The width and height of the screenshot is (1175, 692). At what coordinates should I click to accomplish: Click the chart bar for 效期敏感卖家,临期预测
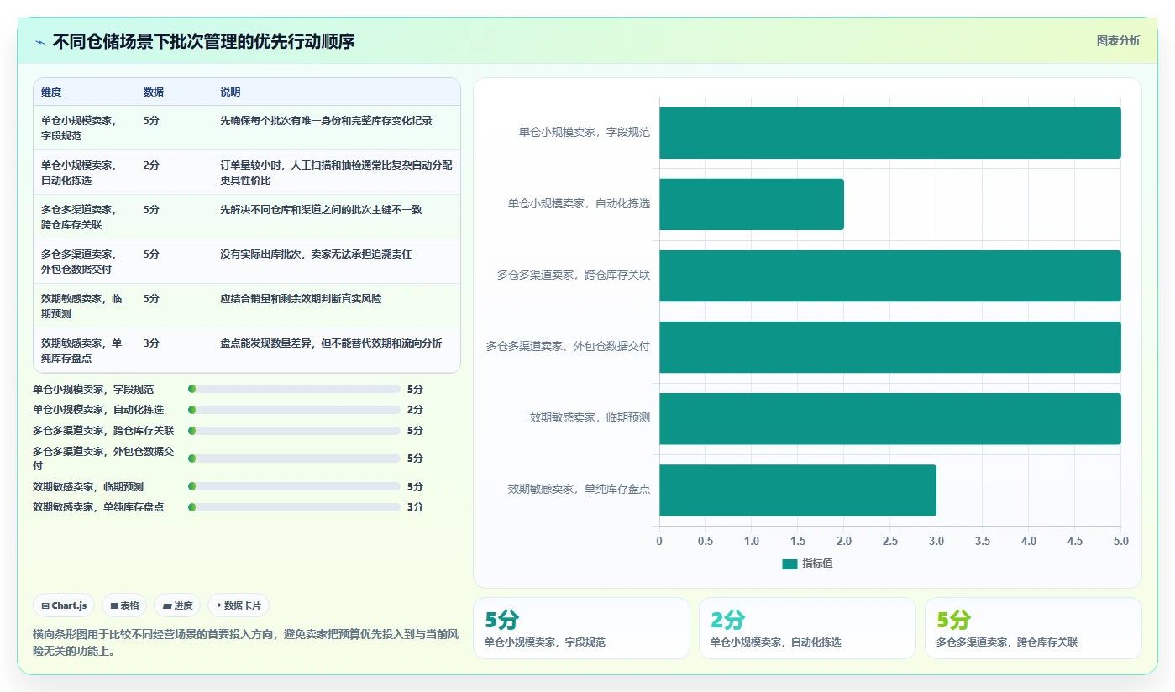pos(889,418)
